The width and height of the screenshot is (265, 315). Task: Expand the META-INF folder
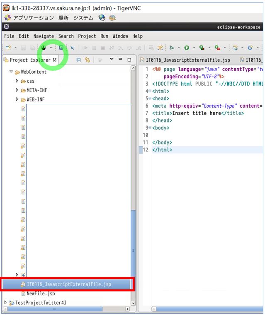point(17,90)
